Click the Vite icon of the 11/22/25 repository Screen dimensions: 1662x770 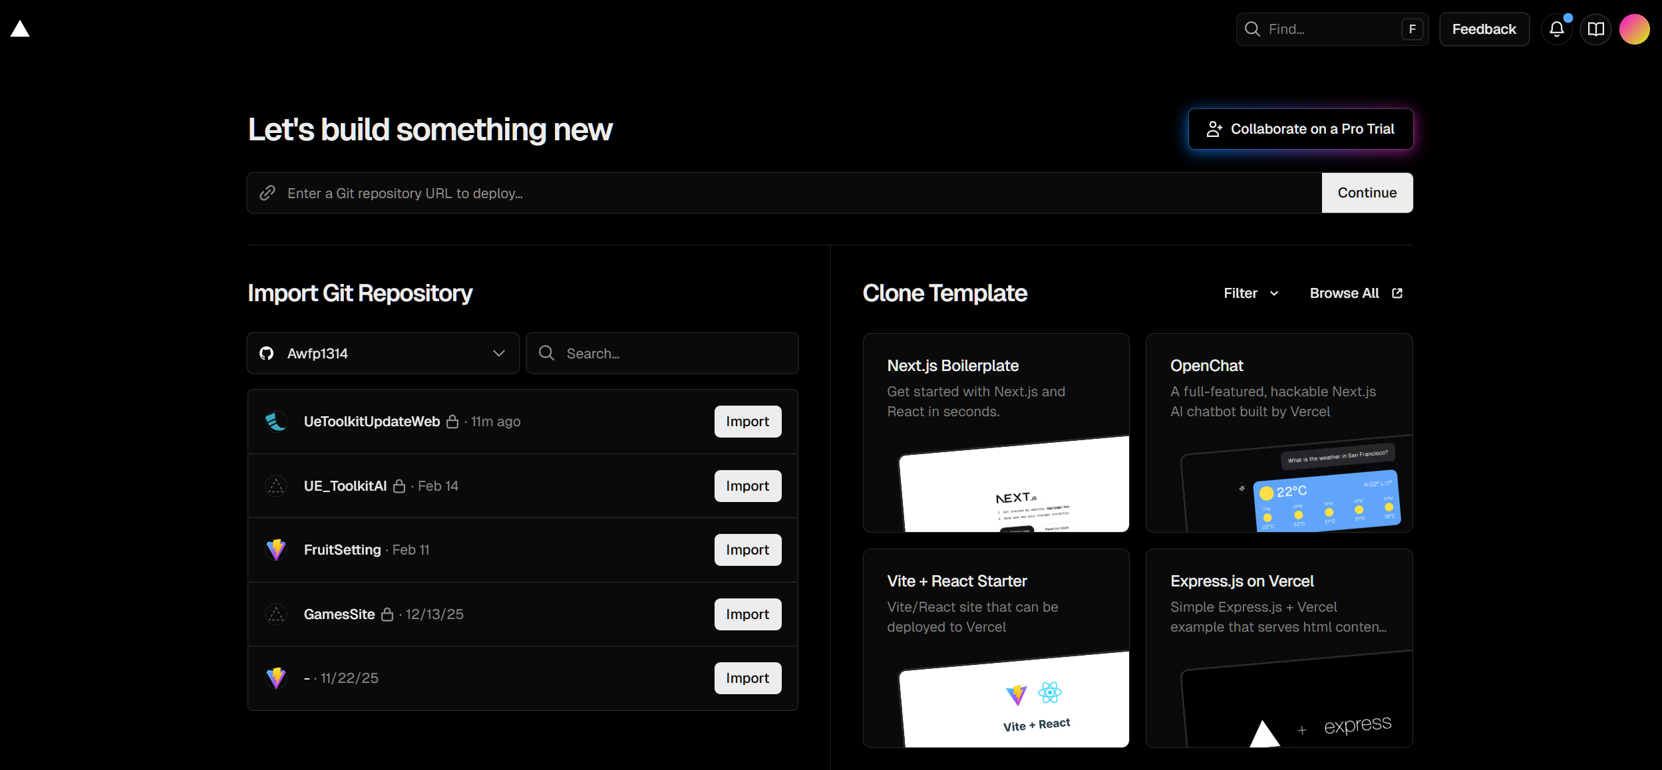276,678
